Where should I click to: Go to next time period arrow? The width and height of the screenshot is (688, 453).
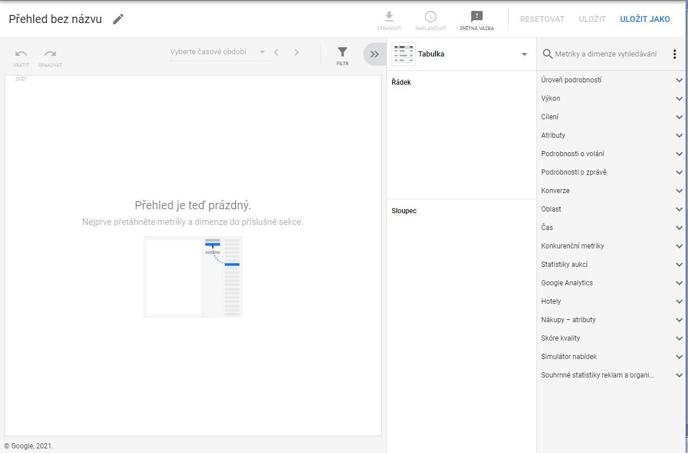[x=296, y=52]
